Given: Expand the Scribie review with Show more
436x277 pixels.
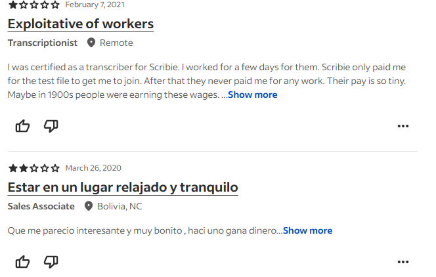Looking at the screenshot, I should coord(253,95).
